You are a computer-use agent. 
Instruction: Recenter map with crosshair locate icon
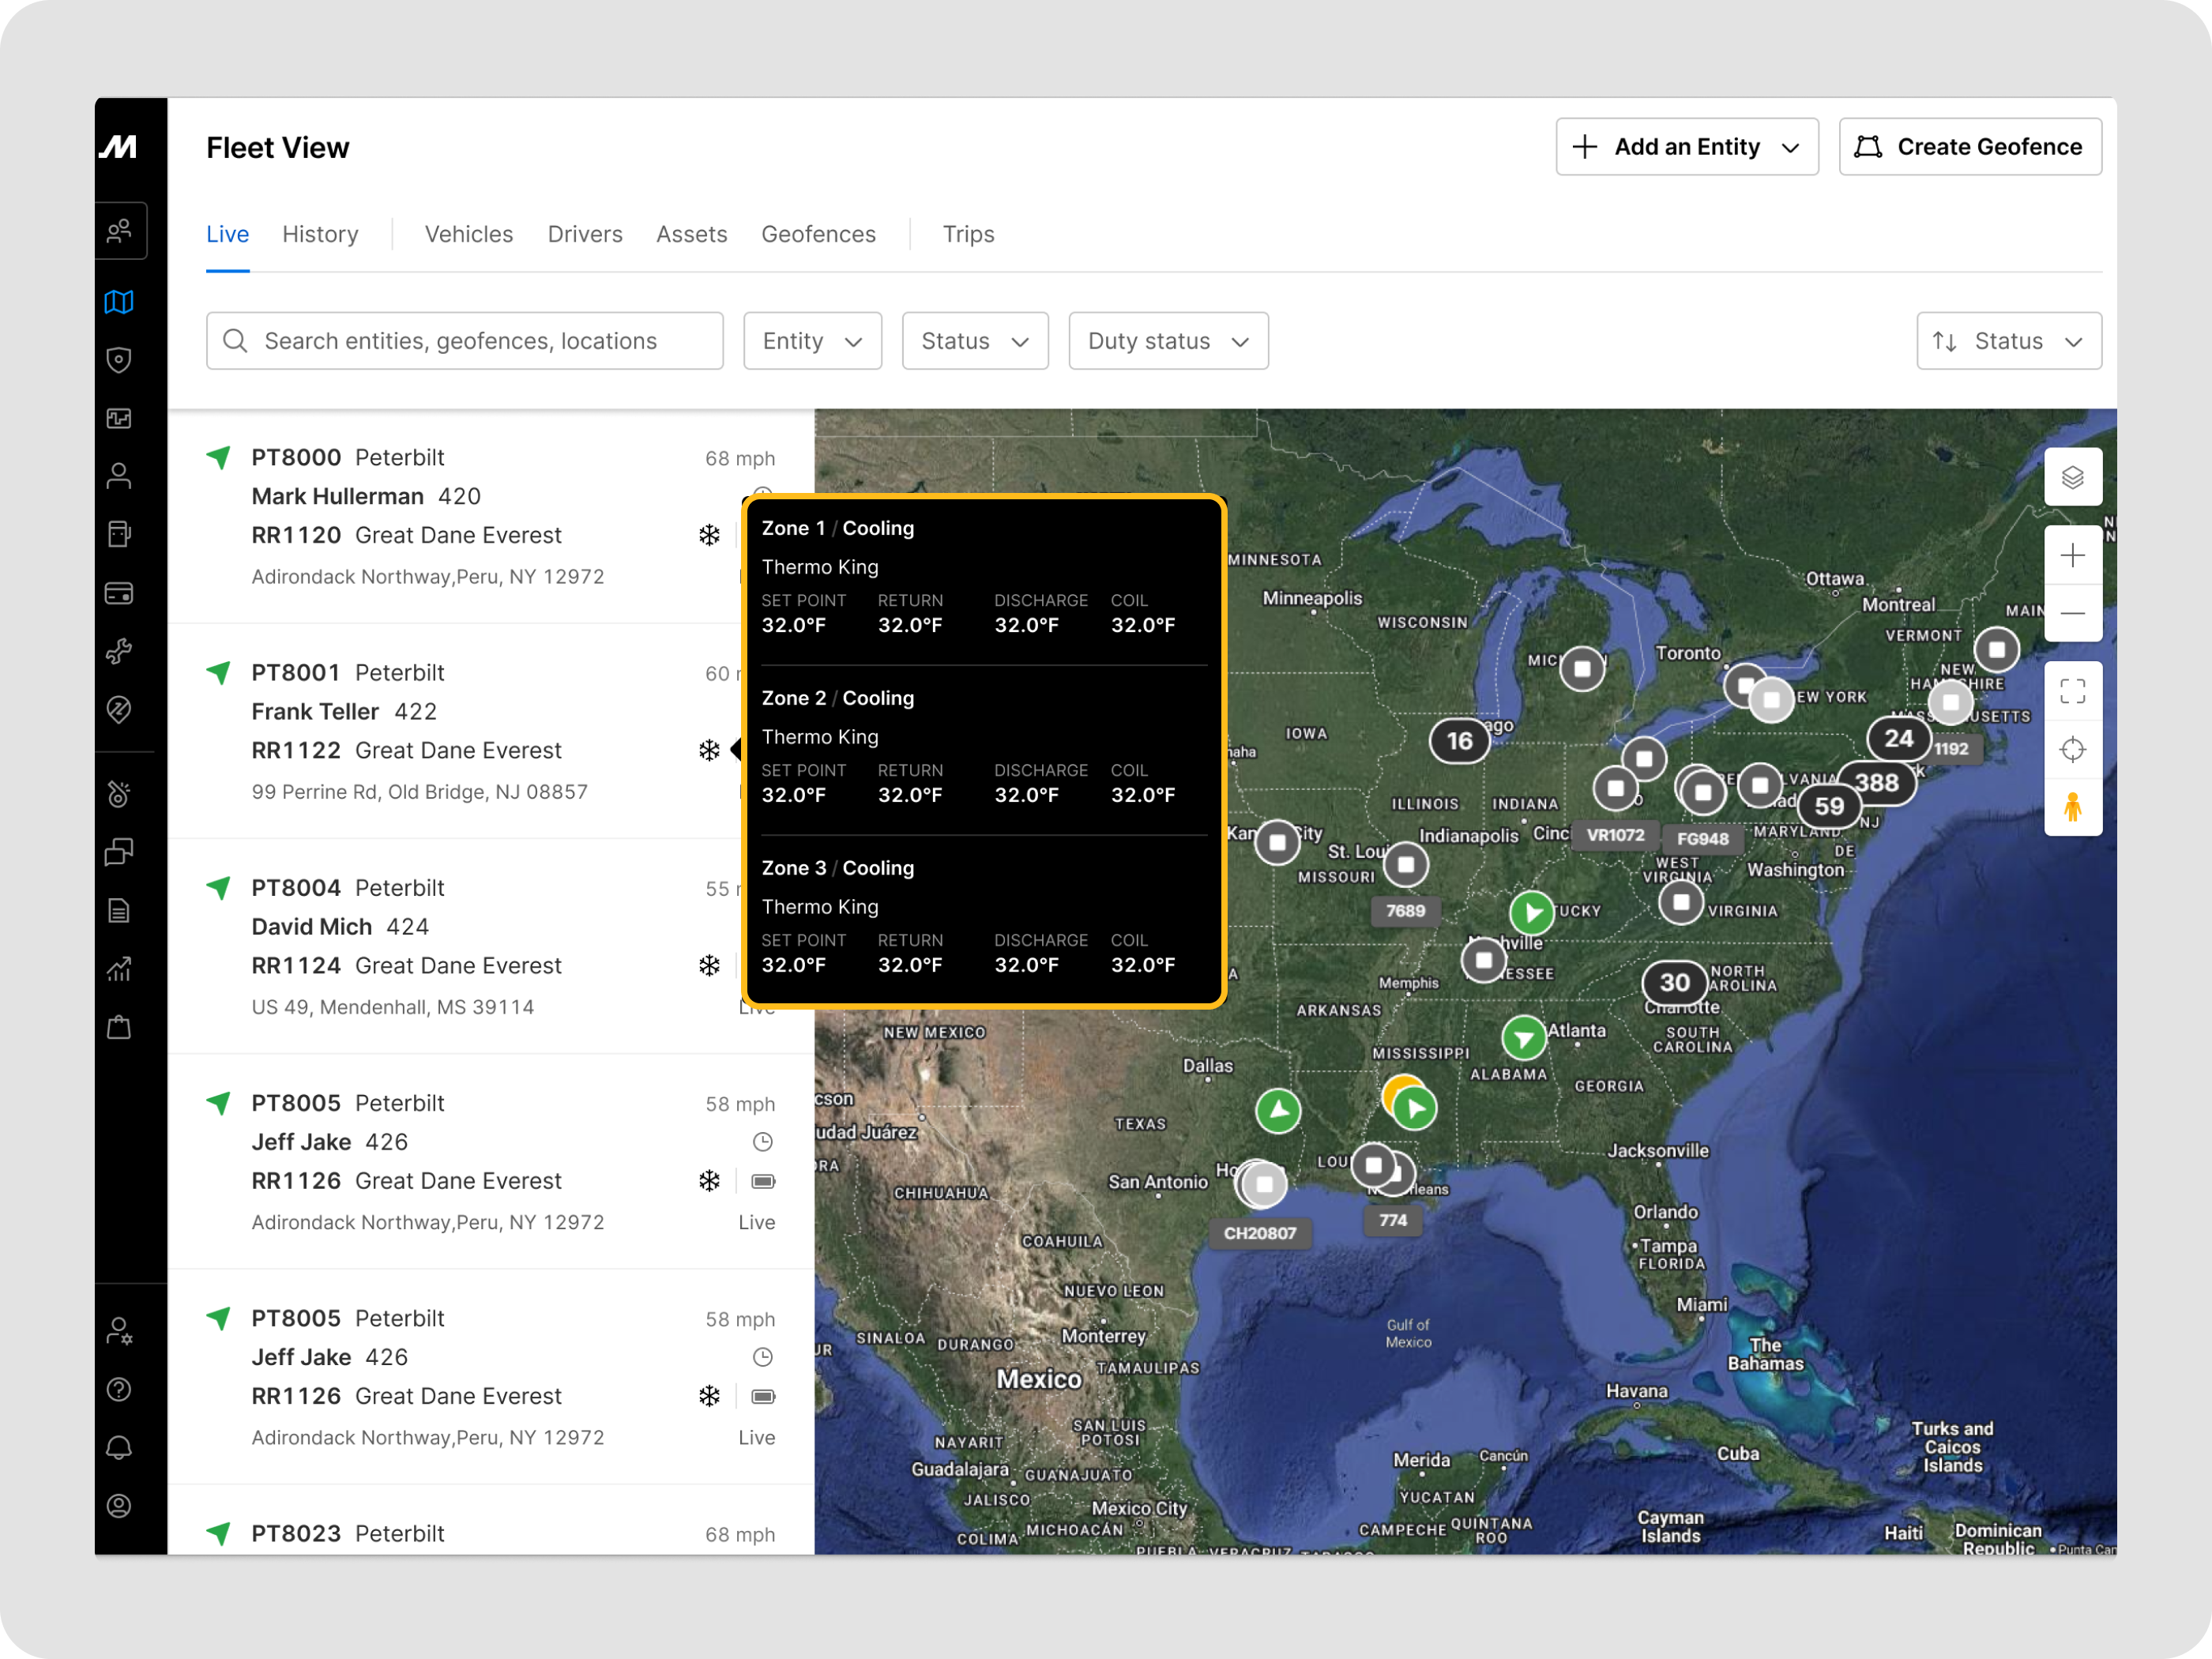(x=2072, y=749)
